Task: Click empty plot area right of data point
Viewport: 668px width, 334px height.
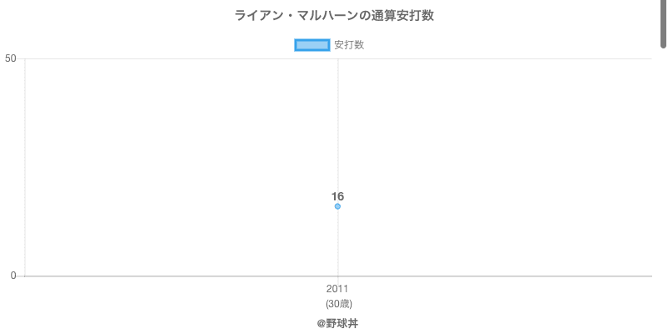Action: click(501, 167)
